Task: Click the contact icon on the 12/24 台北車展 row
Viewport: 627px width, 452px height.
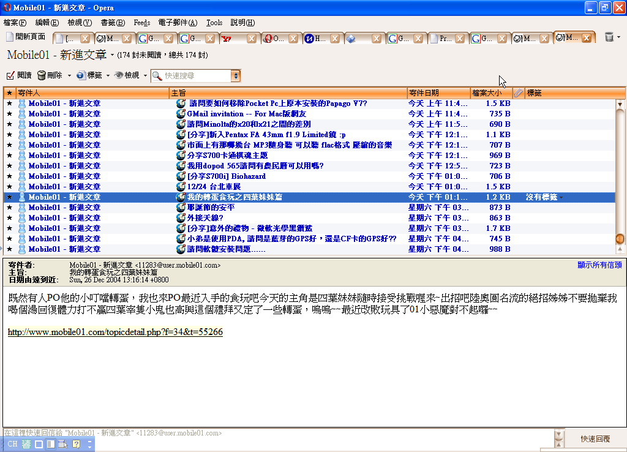Action: (x=22, y=186)
